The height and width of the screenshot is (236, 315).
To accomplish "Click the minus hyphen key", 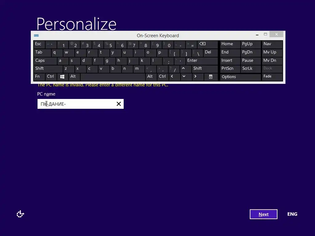I will pyautogui.click(x=180, y=45).
